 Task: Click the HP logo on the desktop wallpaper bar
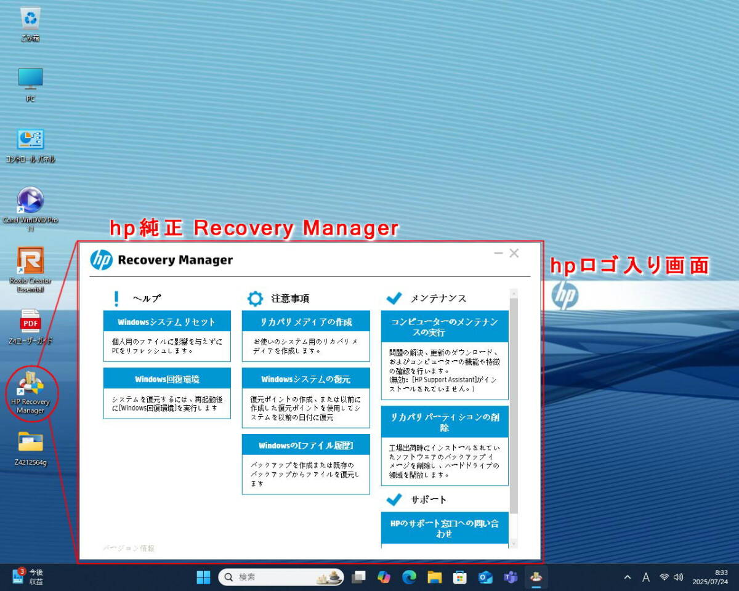tap(564, 295)
